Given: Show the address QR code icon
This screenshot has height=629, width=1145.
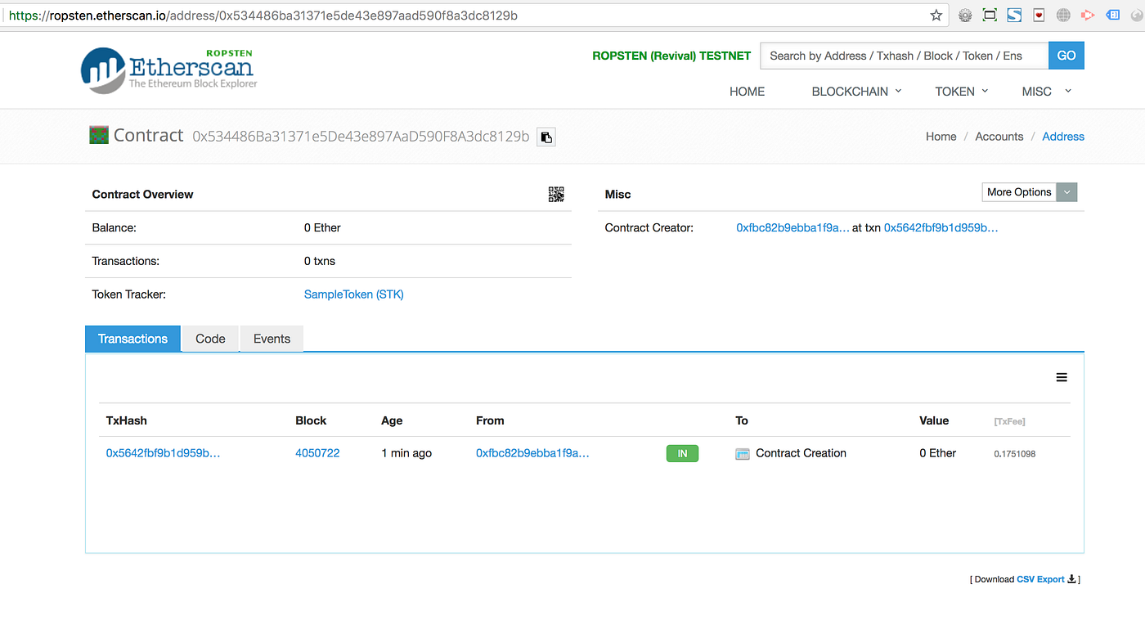Looking at the screenshot, I should [556, 194].
